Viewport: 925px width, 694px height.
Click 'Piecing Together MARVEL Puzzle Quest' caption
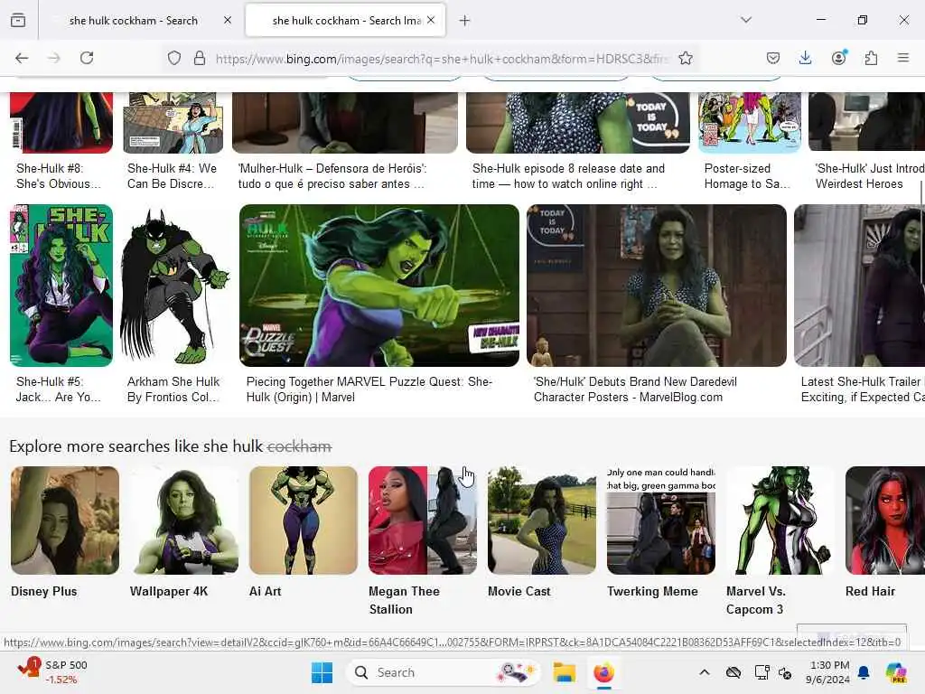coord(369,389)
